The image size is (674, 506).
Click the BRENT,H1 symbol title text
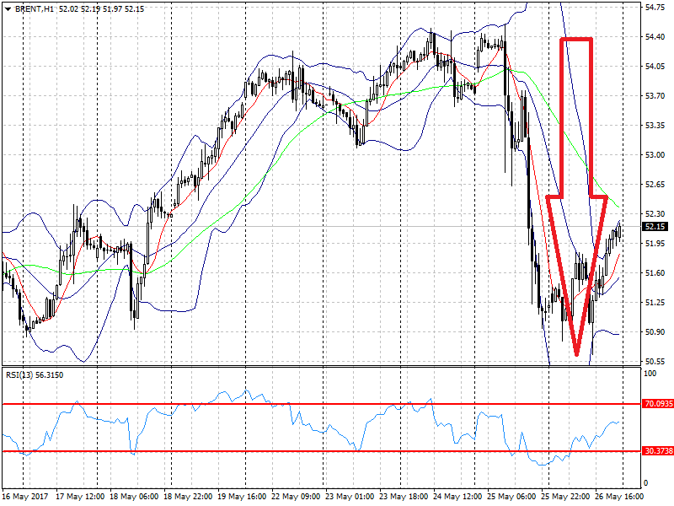(35, 8)
